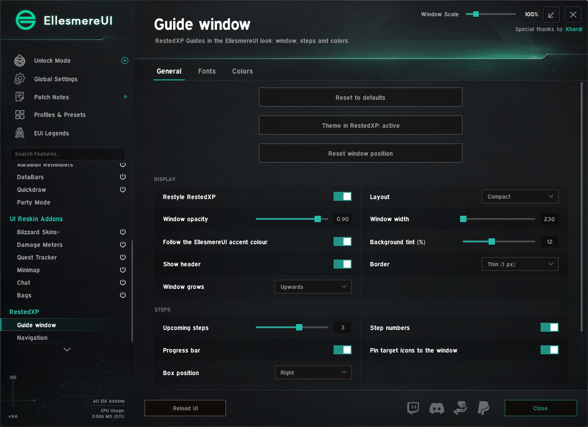Toggle Follow the EllesmereUI accent colour
This screenshot has width=588, height=427.
click(343, 241)
